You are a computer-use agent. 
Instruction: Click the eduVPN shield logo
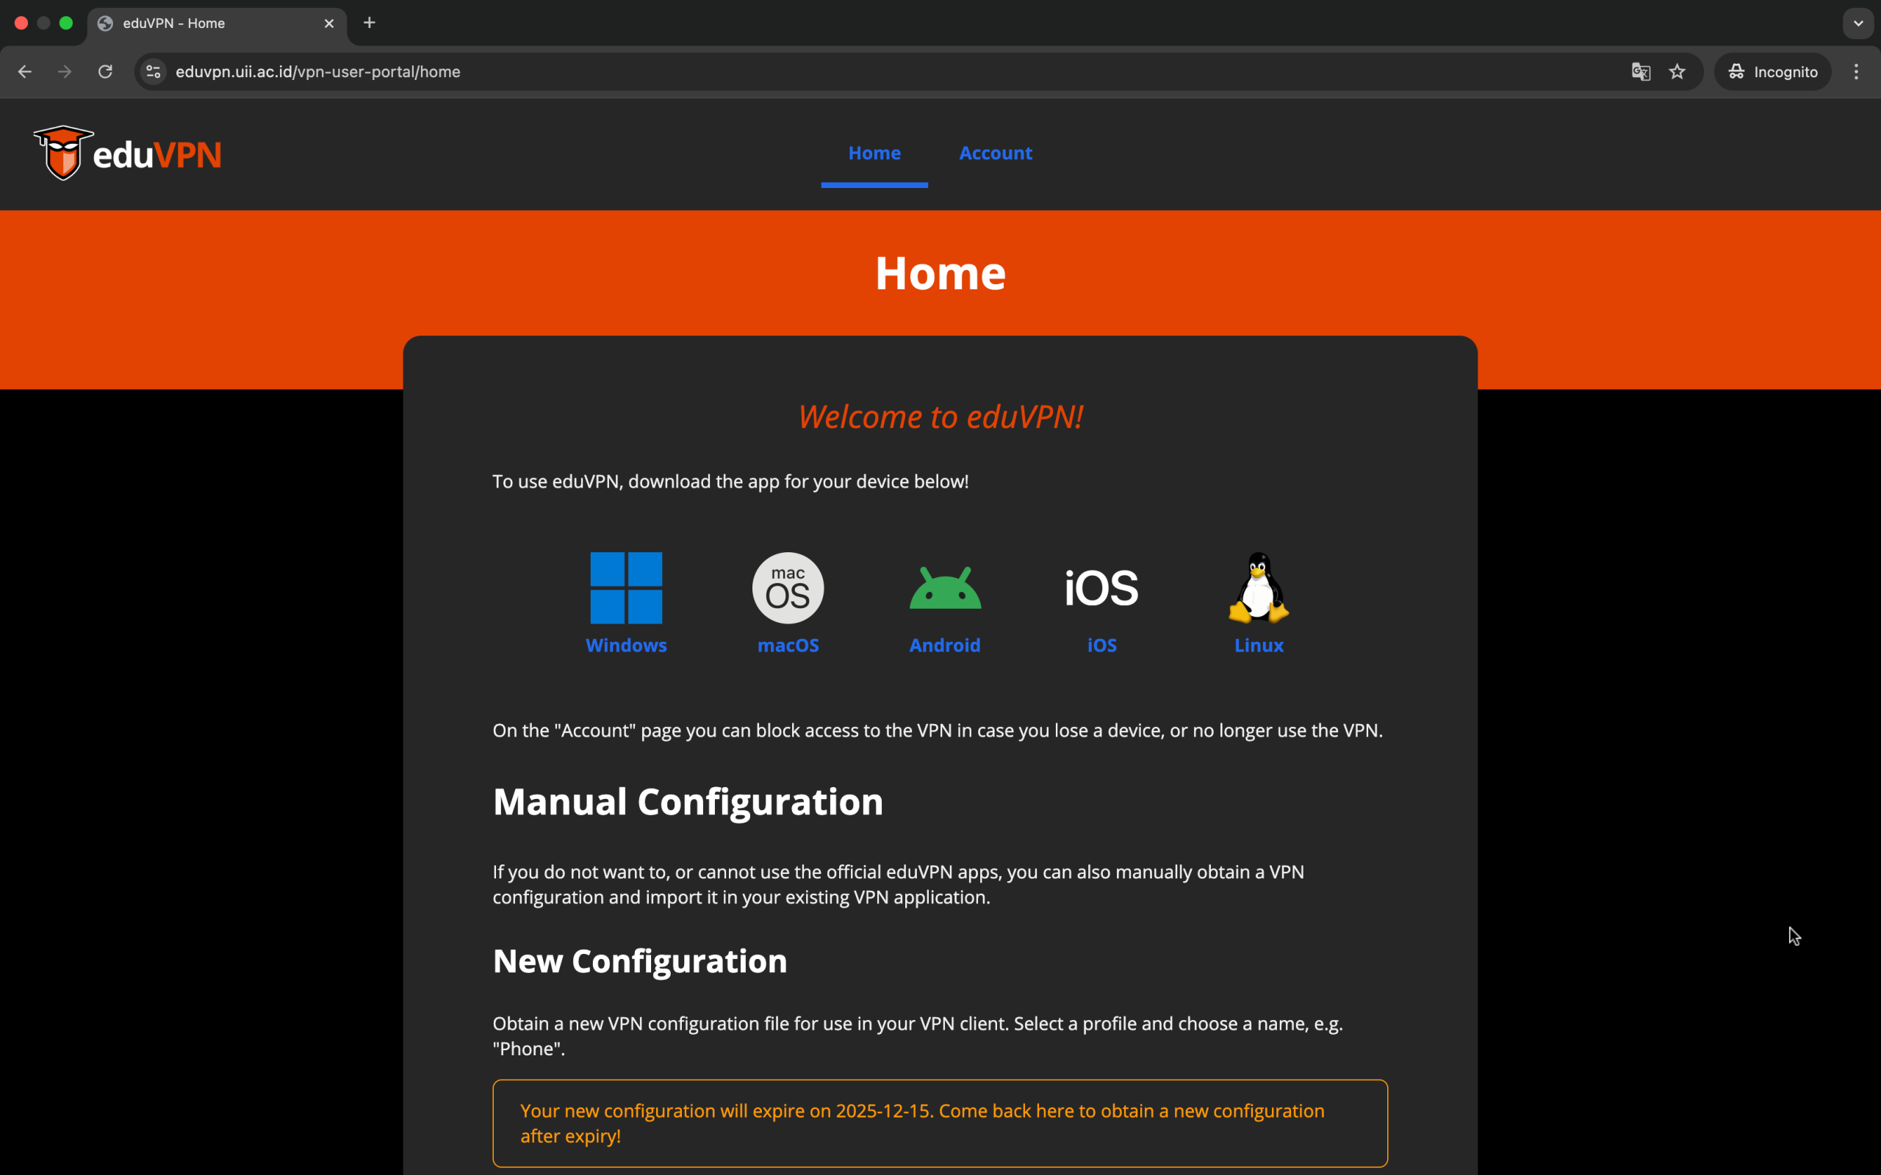tap(62, 152)
